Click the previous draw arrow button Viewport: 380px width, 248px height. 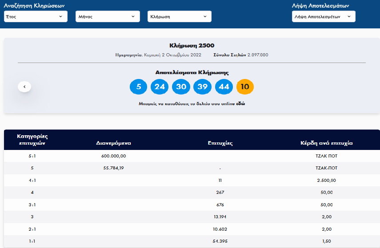(x=24, y=87)
